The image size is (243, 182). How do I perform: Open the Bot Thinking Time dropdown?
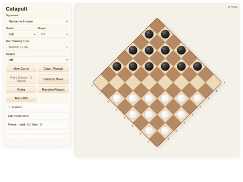[x=37, y=47]
